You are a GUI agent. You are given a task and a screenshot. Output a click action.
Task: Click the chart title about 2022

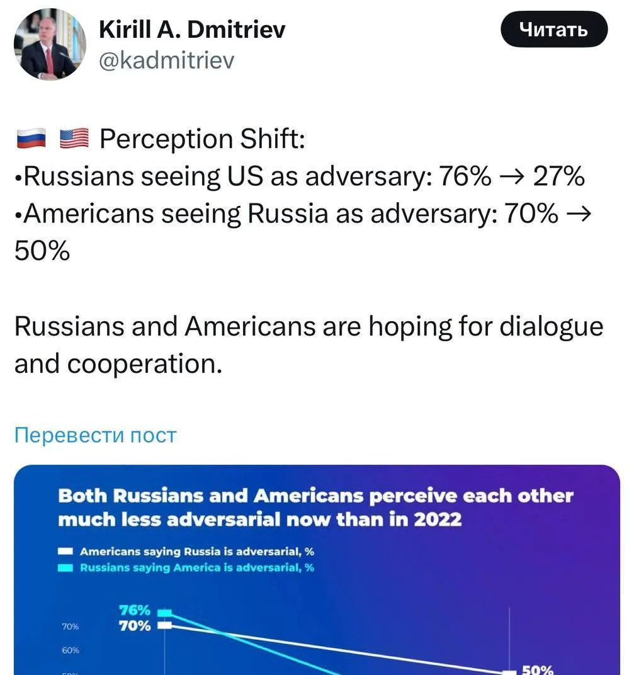[x=315, y=508]
